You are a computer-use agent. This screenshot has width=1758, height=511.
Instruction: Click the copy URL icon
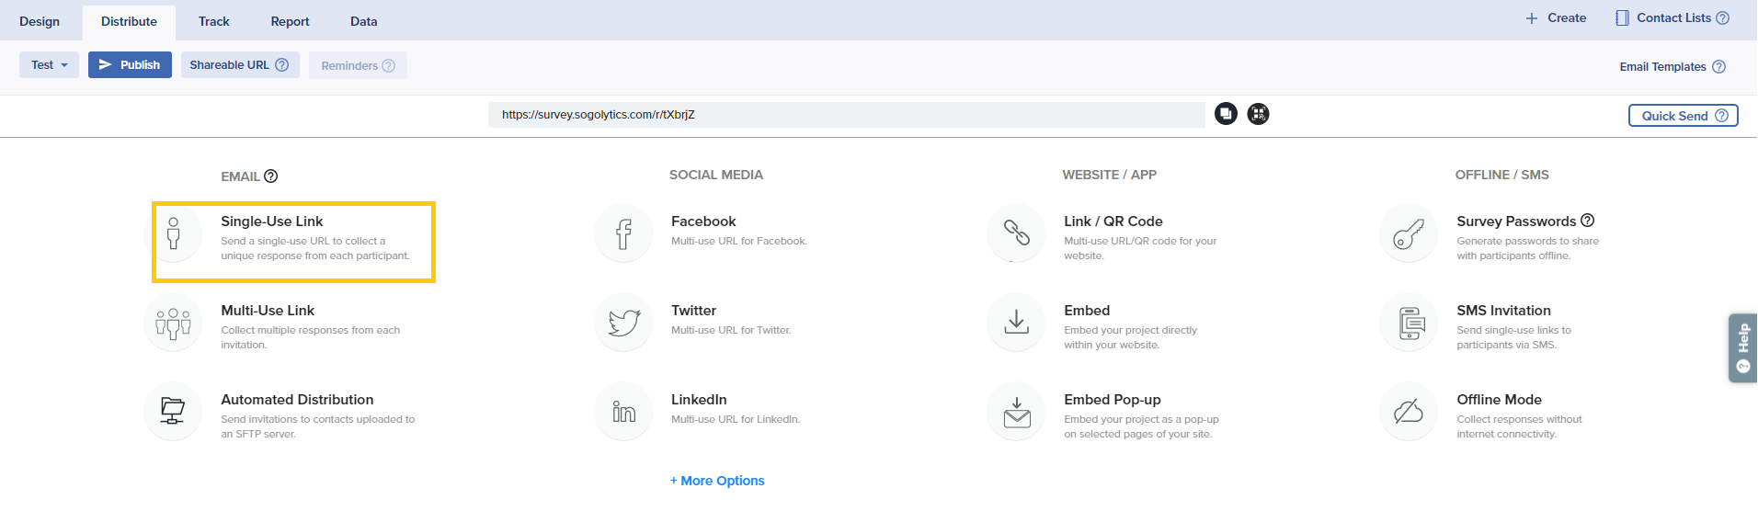coord(1226,114)
